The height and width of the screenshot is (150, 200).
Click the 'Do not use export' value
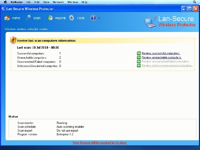point(67,131)
